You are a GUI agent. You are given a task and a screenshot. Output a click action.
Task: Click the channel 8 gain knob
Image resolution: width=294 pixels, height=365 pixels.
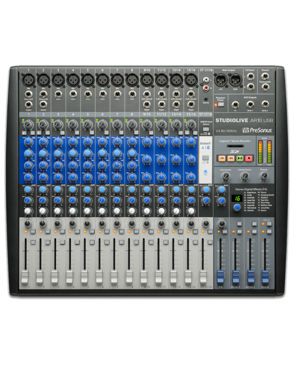coord(132,125)
